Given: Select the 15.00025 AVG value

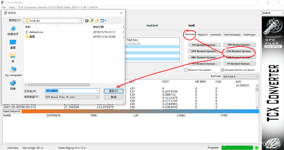Looking at the screenshot, I should point(242,86).
